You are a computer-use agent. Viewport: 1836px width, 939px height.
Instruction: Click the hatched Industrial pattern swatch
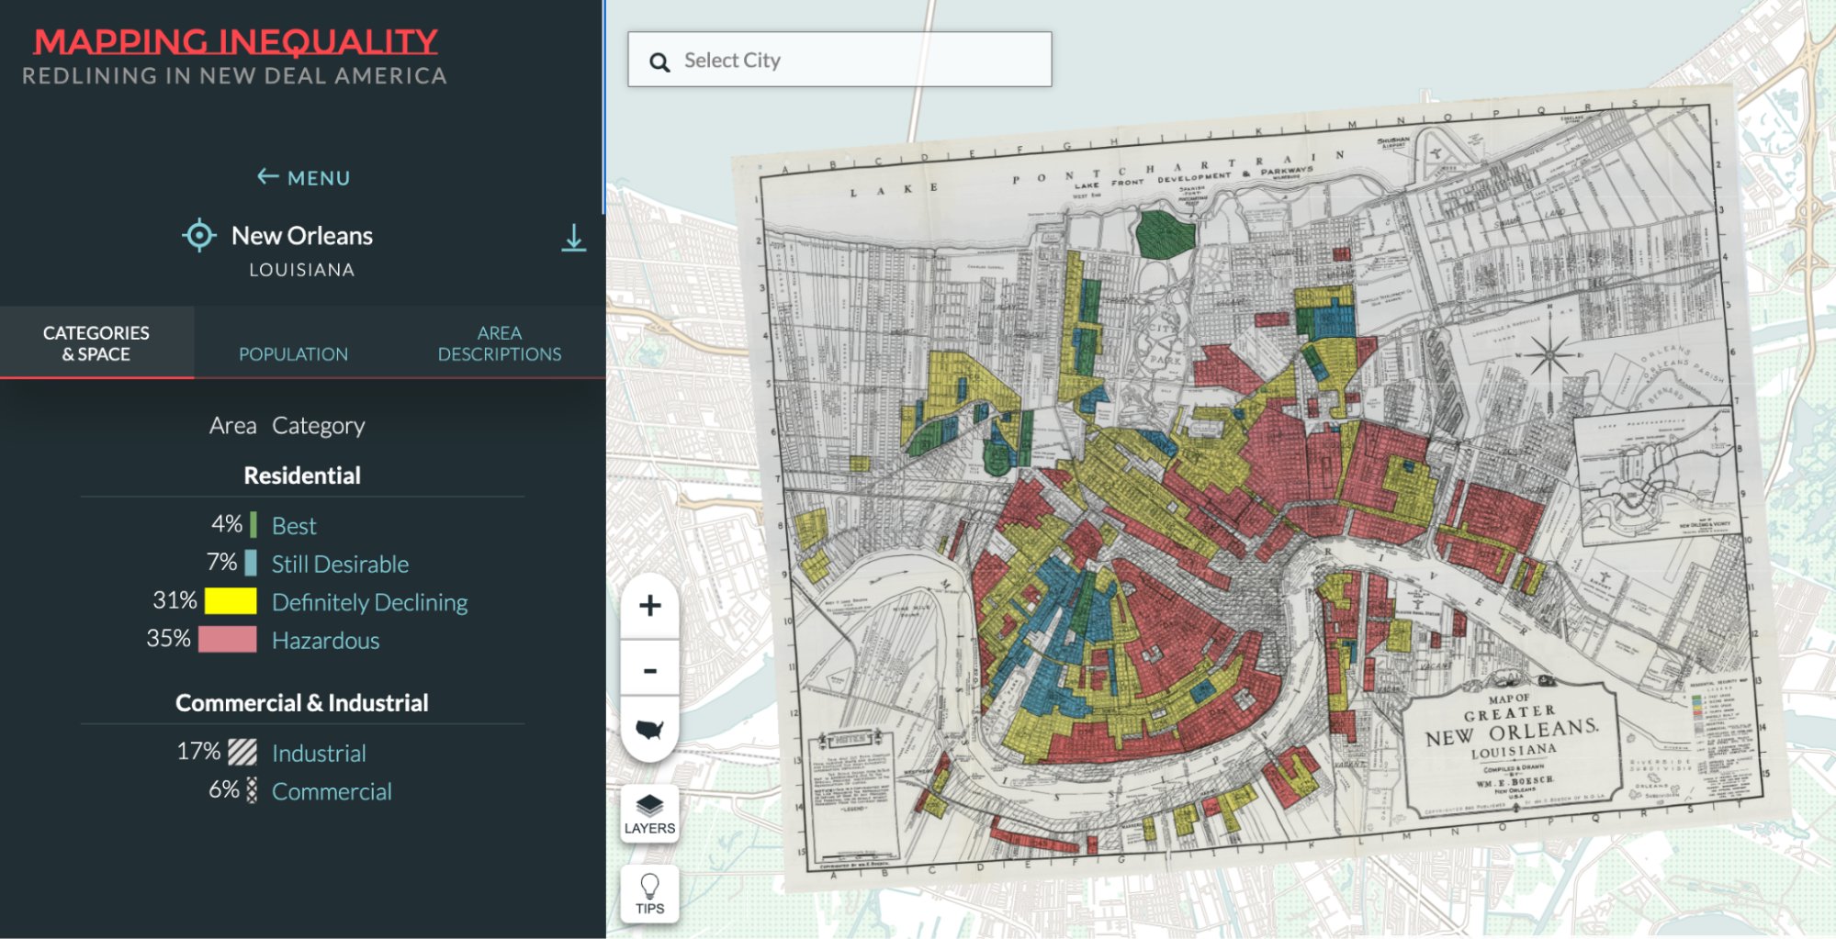pyautogui.click(x=242, y=752)
